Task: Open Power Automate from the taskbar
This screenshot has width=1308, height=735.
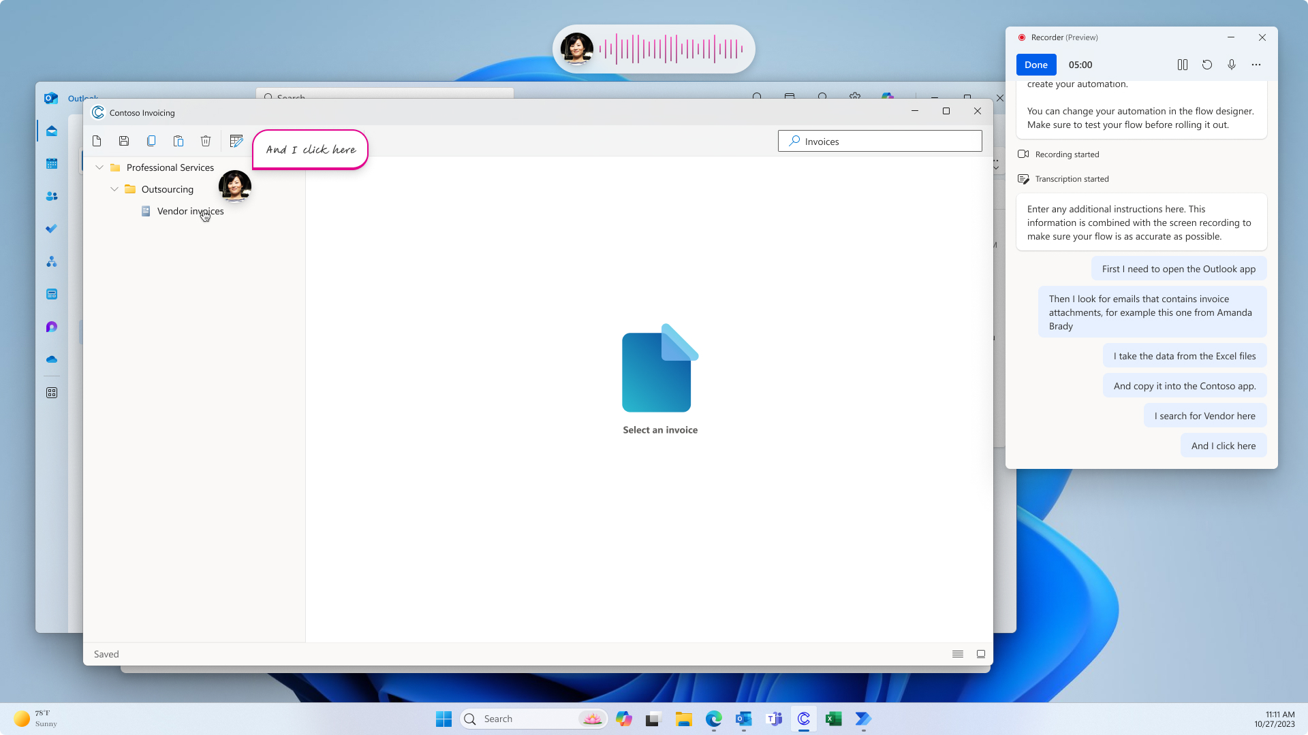Action: pos(863,719)
